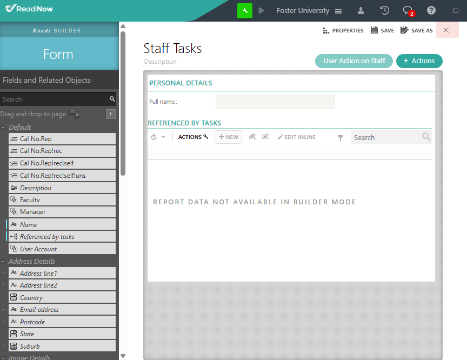Viewport: 467px width, 360px height.
Task: Select the Name field item
Action: point(62,224)
